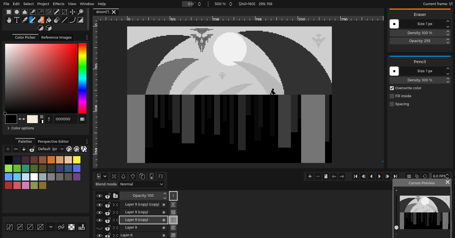Viewport: 455px width, 238px height.
Task: Choose the Text tool
Action: pos(17,20)
